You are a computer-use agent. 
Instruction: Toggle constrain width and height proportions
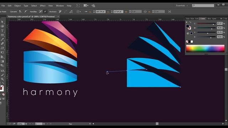(145, 12)
